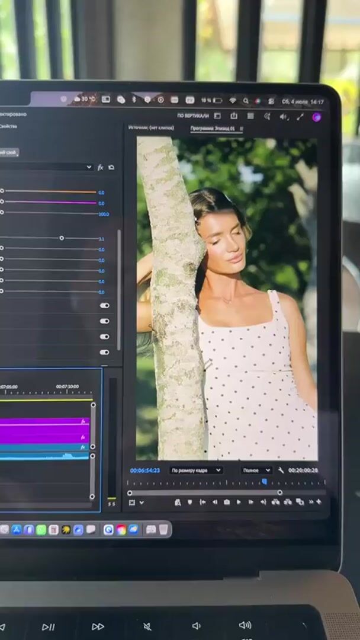
Task: Expand the chevron next to safe margins icon
Action: 142,503
